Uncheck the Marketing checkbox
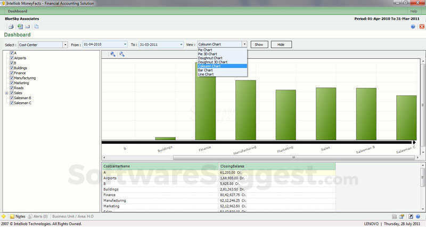The image size is (426, 227). coord(12,83)
